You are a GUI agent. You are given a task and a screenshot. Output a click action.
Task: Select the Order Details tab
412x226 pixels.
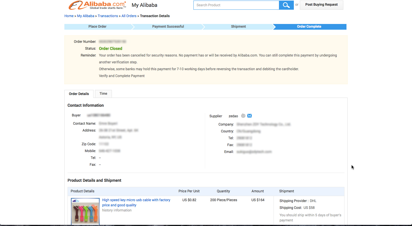tap(79, 94)
